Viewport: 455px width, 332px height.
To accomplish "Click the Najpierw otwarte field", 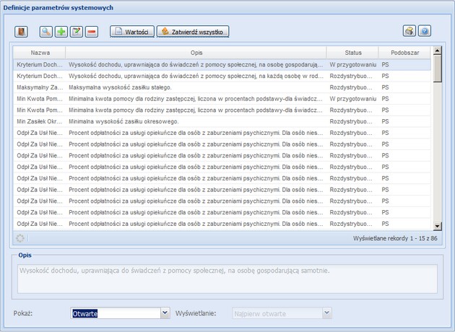I will [277, 313].
